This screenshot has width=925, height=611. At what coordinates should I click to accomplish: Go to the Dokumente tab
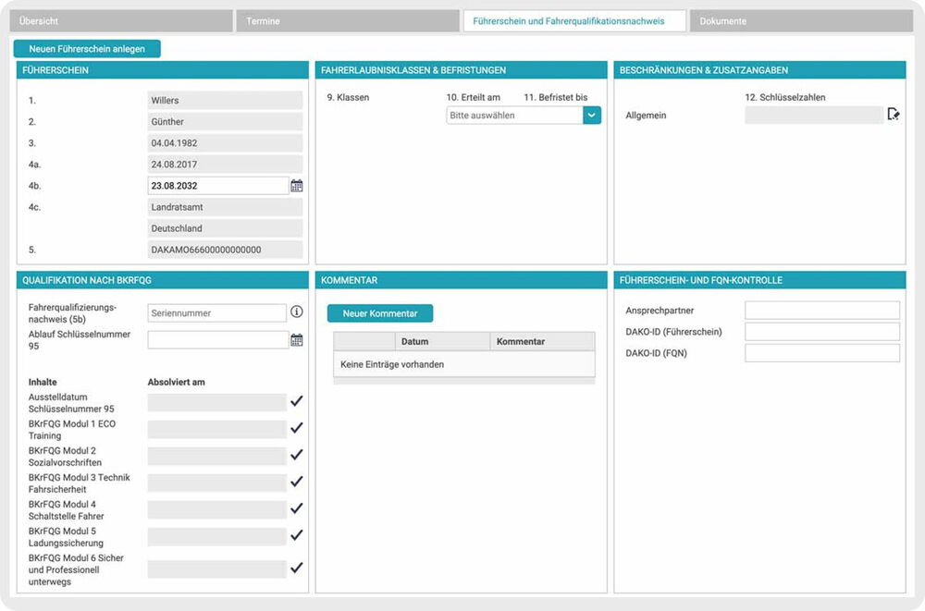[801, 21]
